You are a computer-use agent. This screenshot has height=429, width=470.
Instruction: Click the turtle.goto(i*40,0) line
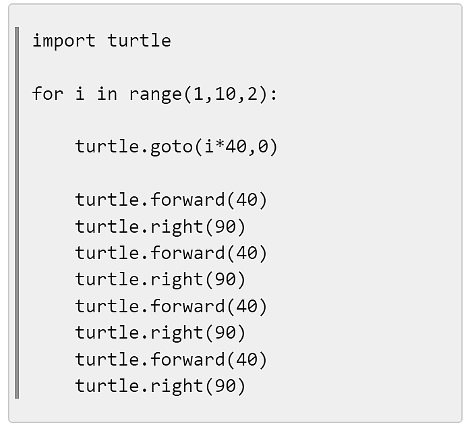tap(177, 147)
